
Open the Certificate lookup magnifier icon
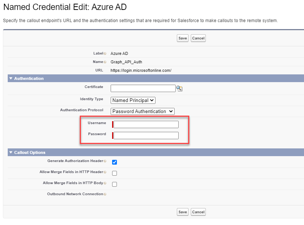[179, 88]
